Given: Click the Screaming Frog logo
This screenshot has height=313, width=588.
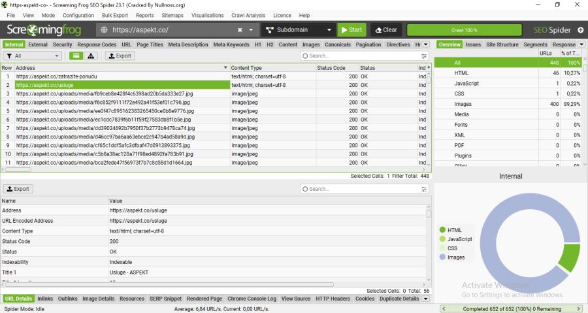Looking at the screenshot, I should point(44,29).
